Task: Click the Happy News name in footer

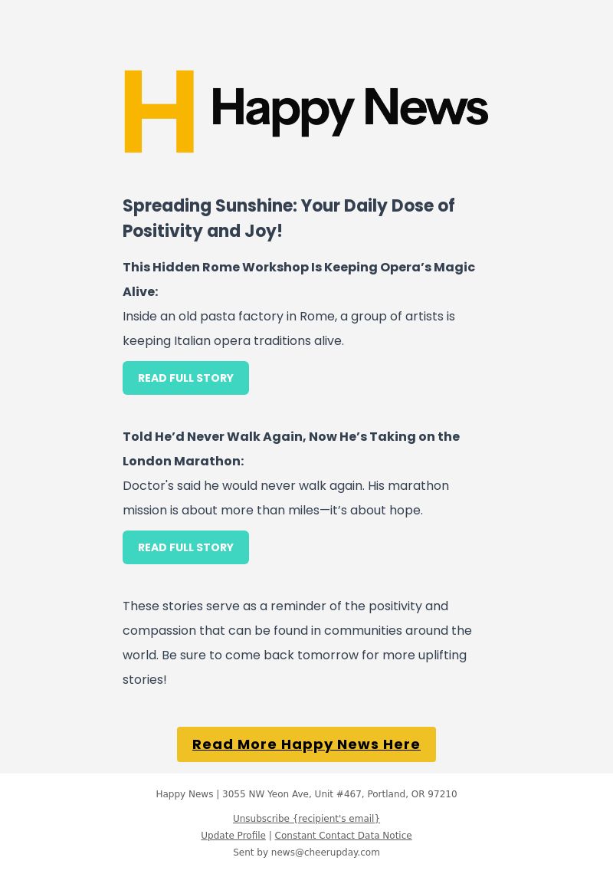Action: tap(185, 794)
